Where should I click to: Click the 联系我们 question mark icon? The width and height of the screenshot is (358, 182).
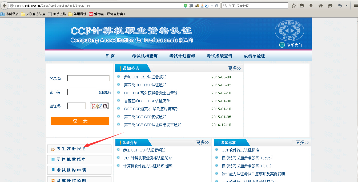coord(282,45)
